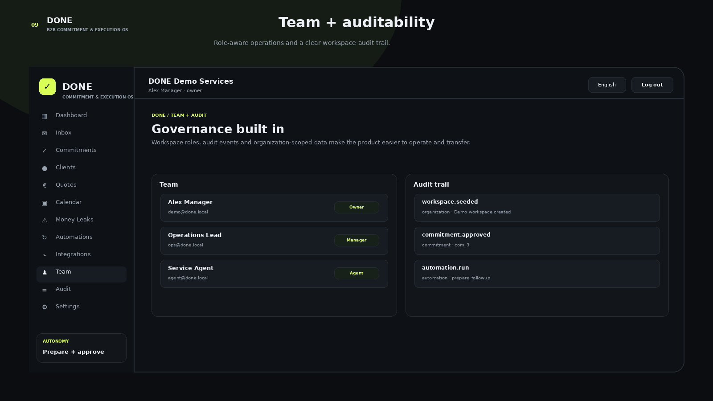713x401 pixels.
Task: Click the Automations refresh icon
Action: point(45,237)
